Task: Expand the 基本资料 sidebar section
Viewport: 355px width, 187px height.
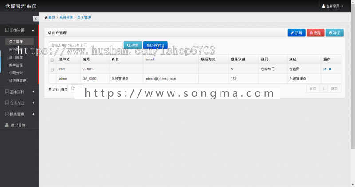Action: coord(20,92)
